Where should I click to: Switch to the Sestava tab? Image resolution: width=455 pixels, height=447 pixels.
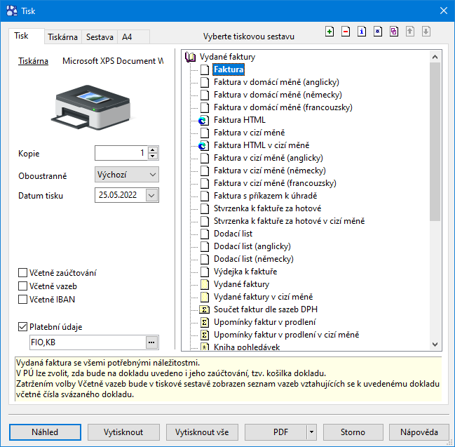tap(100, 37)
